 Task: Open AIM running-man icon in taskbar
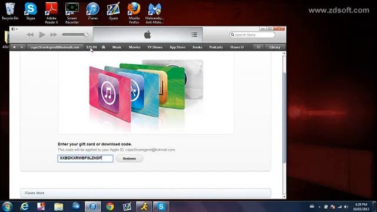[x=144, y=207]
